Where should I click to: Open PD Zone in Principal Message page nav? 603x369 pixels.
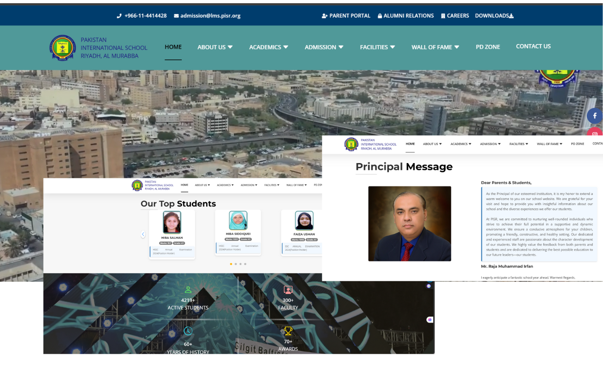click(x=578, y=144)
